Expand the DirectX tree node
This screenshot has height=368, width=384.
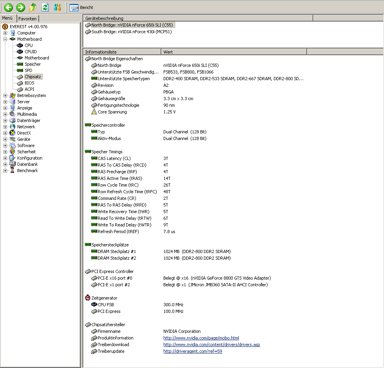pos(5,133)
